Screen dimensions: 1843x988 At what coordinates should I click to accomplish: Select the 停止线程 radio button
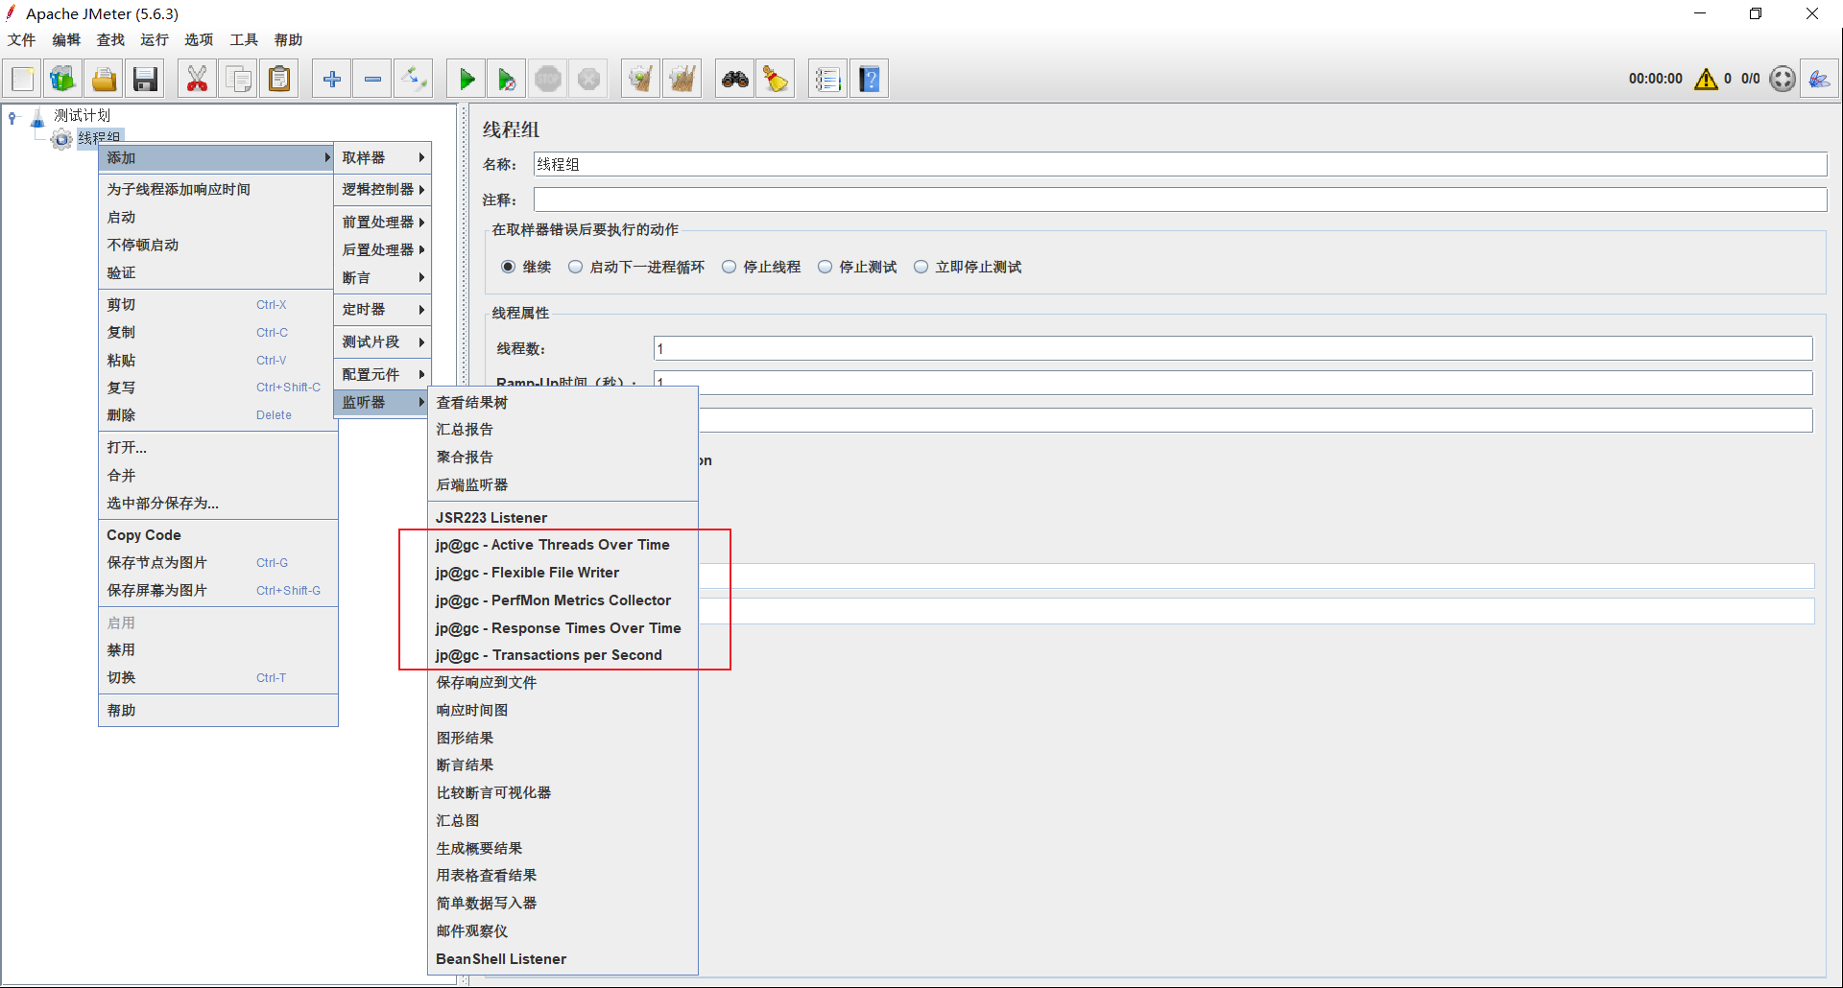pos(729,267)
